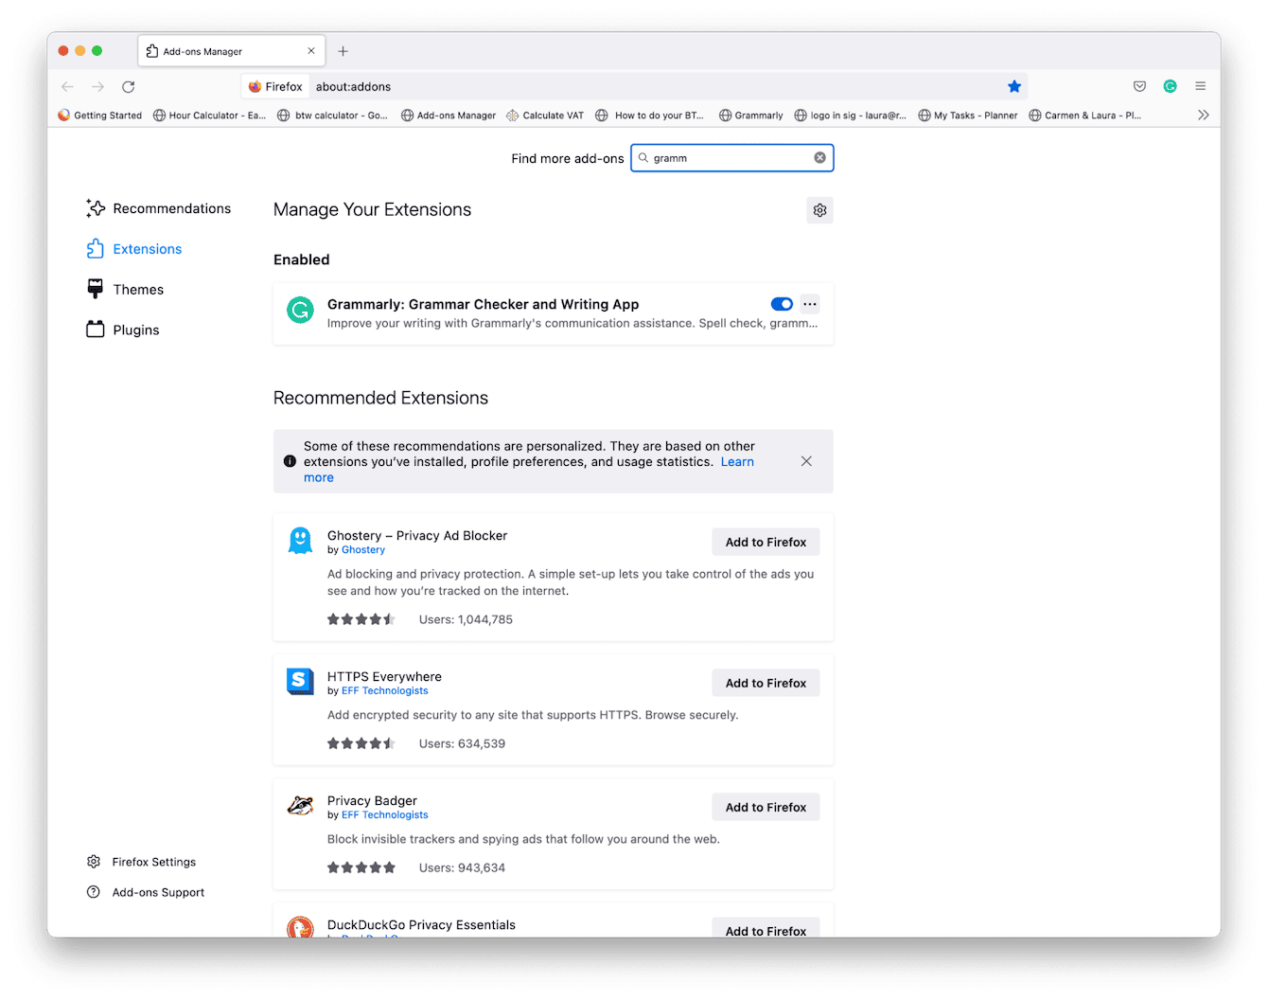Navigate back using the back arrow

click(x=67, y=86)
